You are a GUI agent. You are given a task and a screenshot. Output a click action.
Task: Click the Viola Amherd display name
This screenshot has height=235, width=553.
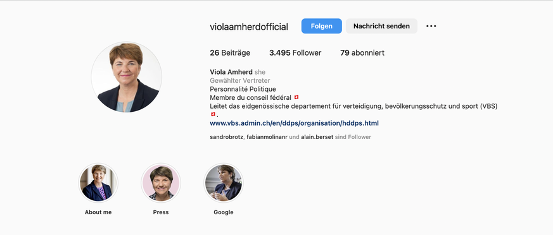pos(231,72)
